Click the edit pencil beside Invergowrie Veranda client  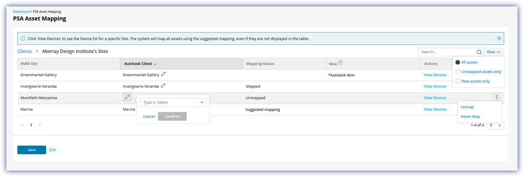(x=163, y=86)
